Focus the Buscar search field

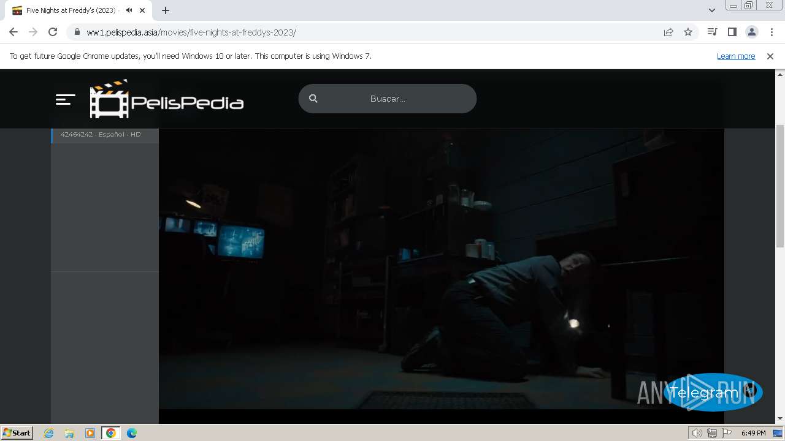(388, 99)
